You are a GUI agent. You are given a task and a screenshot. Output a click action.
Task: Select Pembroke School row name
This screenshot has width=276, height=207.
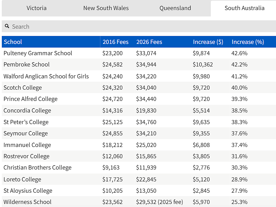coord(27,64)
